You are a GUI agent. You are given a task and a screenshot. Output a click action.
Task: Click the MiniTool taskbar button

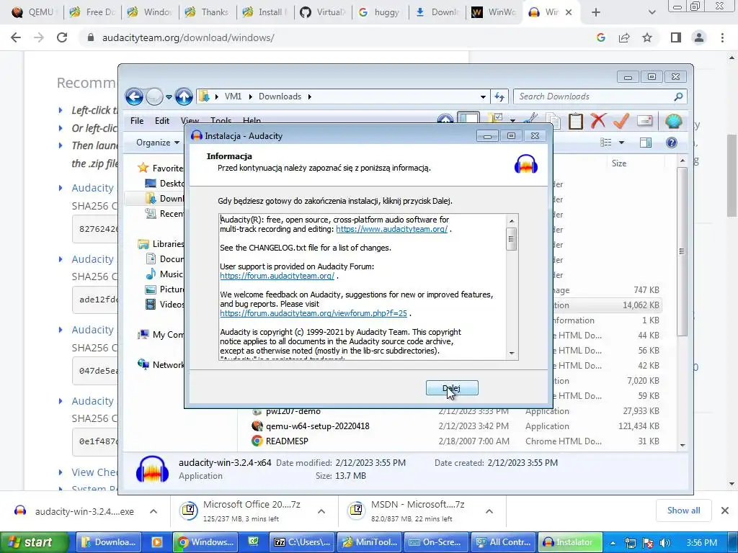point(370,542)
